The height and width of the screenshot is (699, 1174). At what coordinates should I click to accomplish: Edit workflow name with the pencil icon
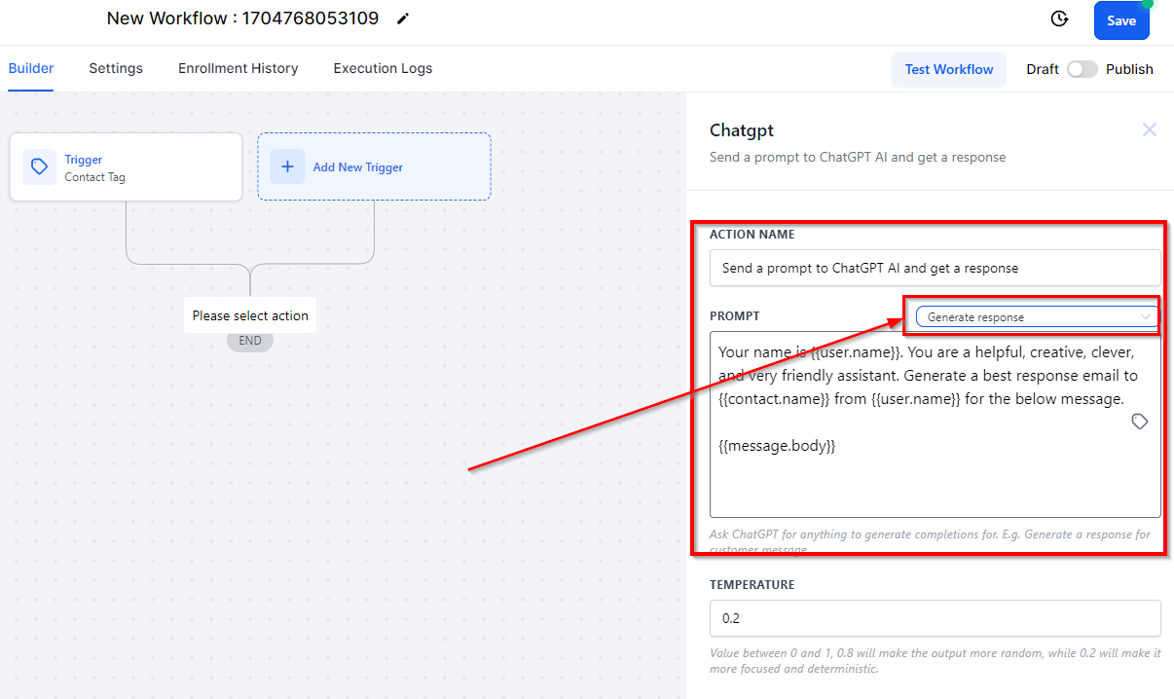tap(403, 18)
